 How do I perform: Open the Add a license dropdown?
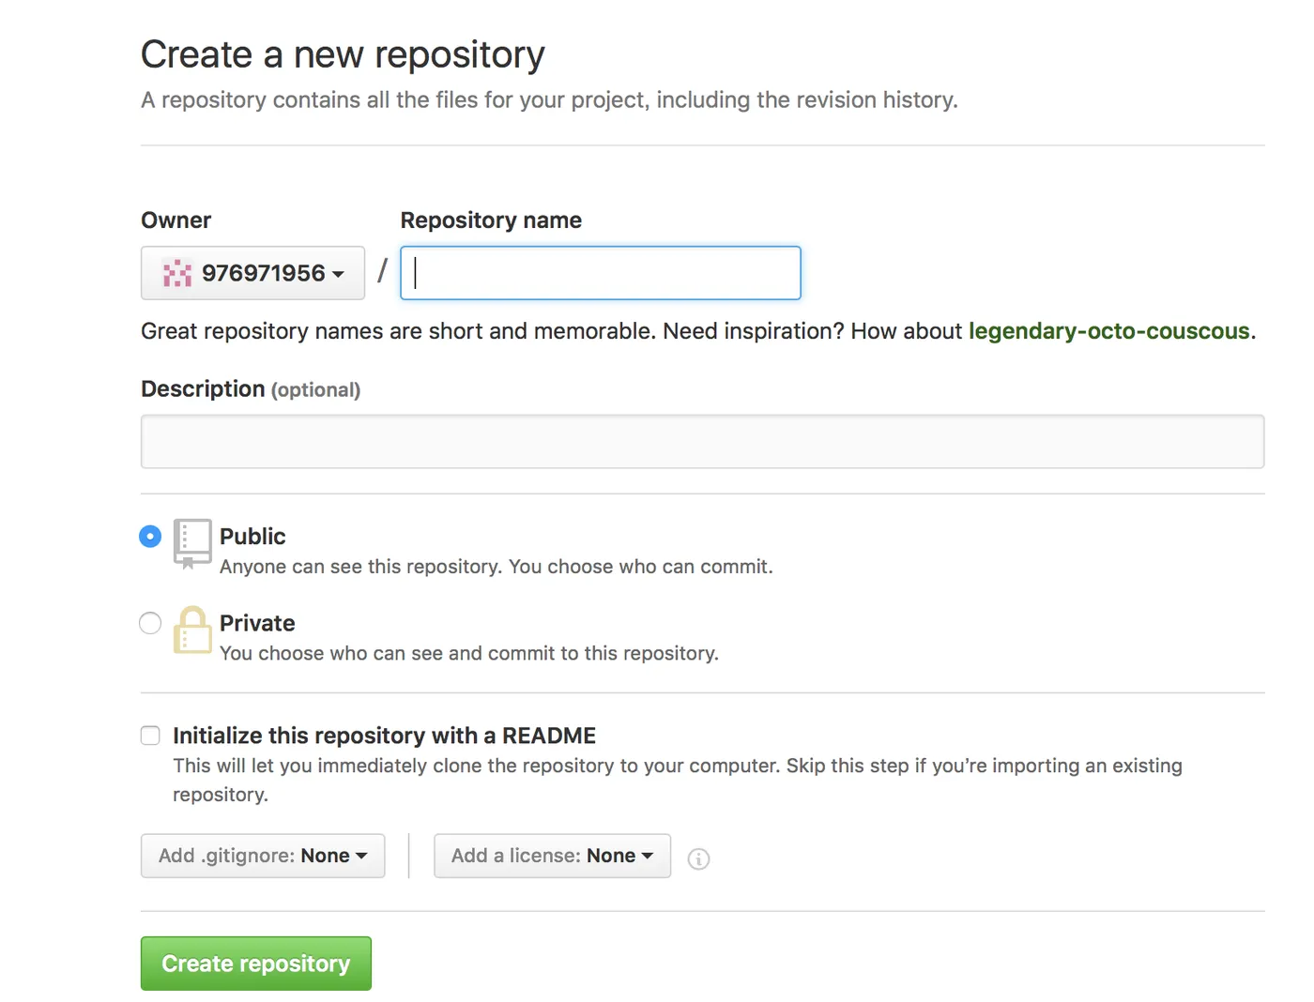pyautogui.click(x=552, y=856)
